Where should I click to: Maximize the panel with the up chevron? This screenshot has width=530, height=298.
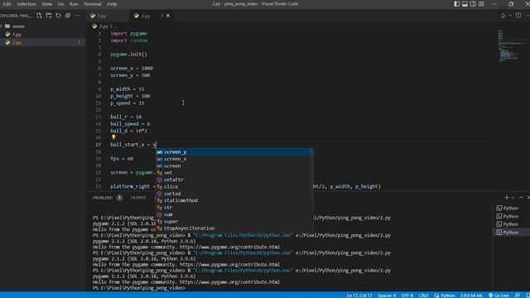521,197
